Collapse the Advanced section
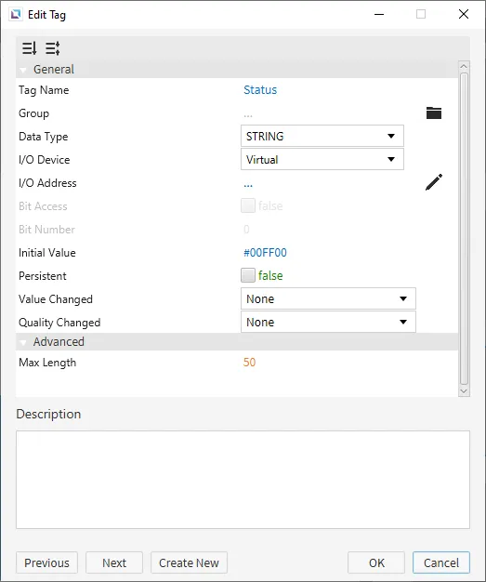Viewport: 486px width, 582px height. click(23, 342)
